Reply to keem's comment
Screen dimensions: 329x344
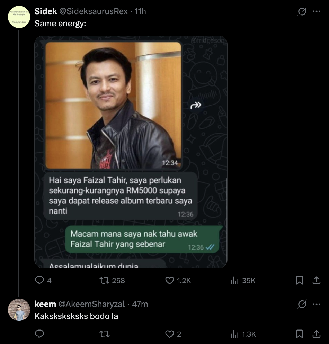pyautogui.click(x=39, y=334)
